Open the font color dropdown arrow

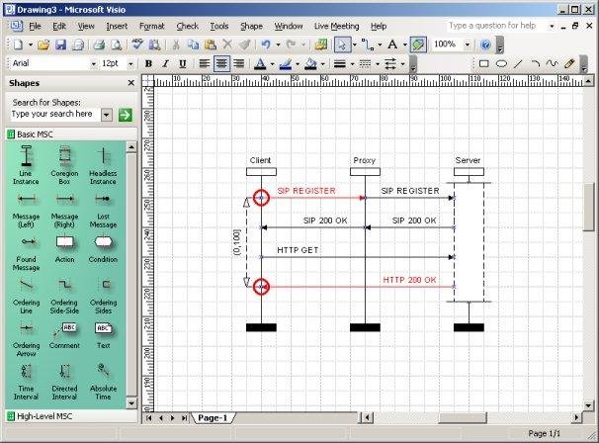click(x=272, y=64)
